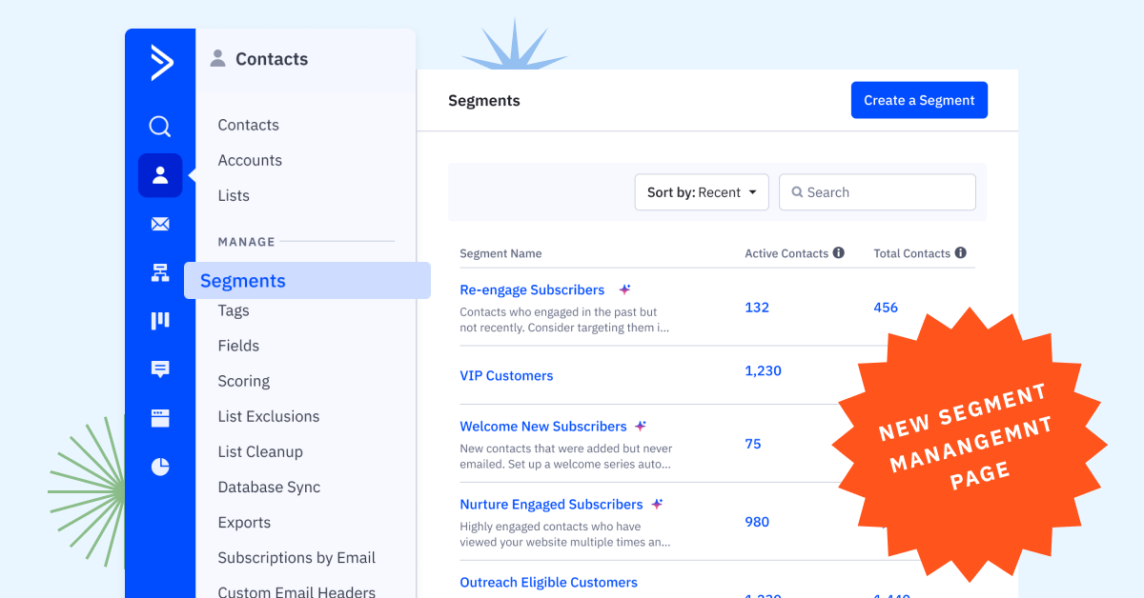
Task: Open Accounts in the side menu
Action: [x=250, y=160]
